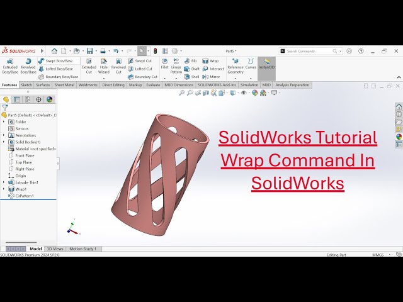Click the Search Commands field
The height and width of the screenshot is (302, 403).
tap(310, 51)
